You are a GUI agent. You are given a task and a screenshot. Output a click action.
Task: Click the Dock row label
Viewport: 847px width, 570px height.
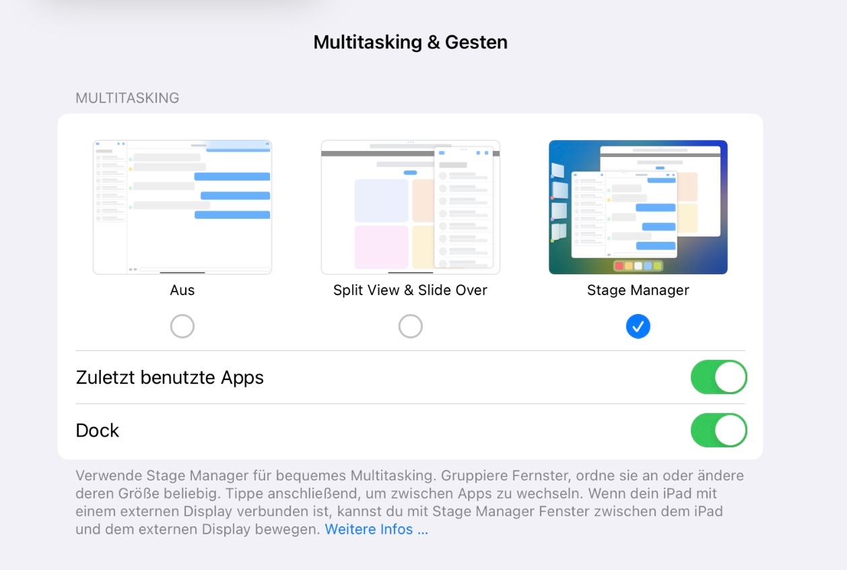(x=97, y=431)
